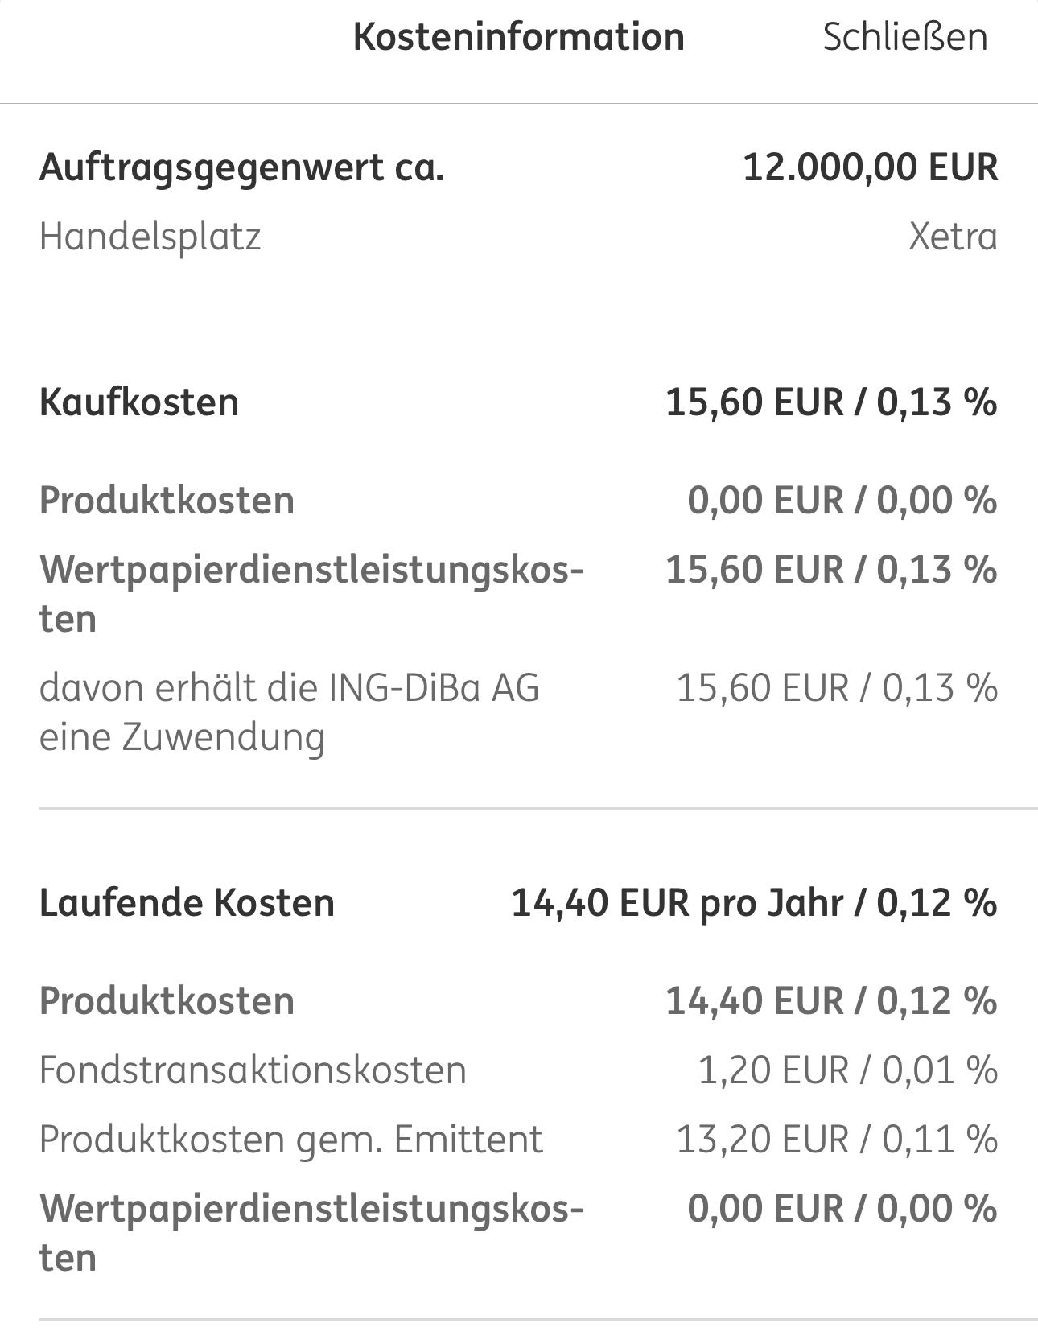Tap the 1,20 EUR / 0,01 % value
The height and width of the screenshot is (1340, 1038).
pyautogui.click(x=847, y=1070)
